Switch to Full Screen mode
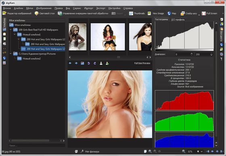 (x=209, y=13)
